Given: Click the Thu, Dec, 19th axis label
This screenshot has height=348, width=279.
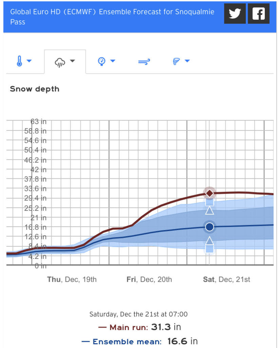Looking at the screenshot, I should tap(72, 279).
